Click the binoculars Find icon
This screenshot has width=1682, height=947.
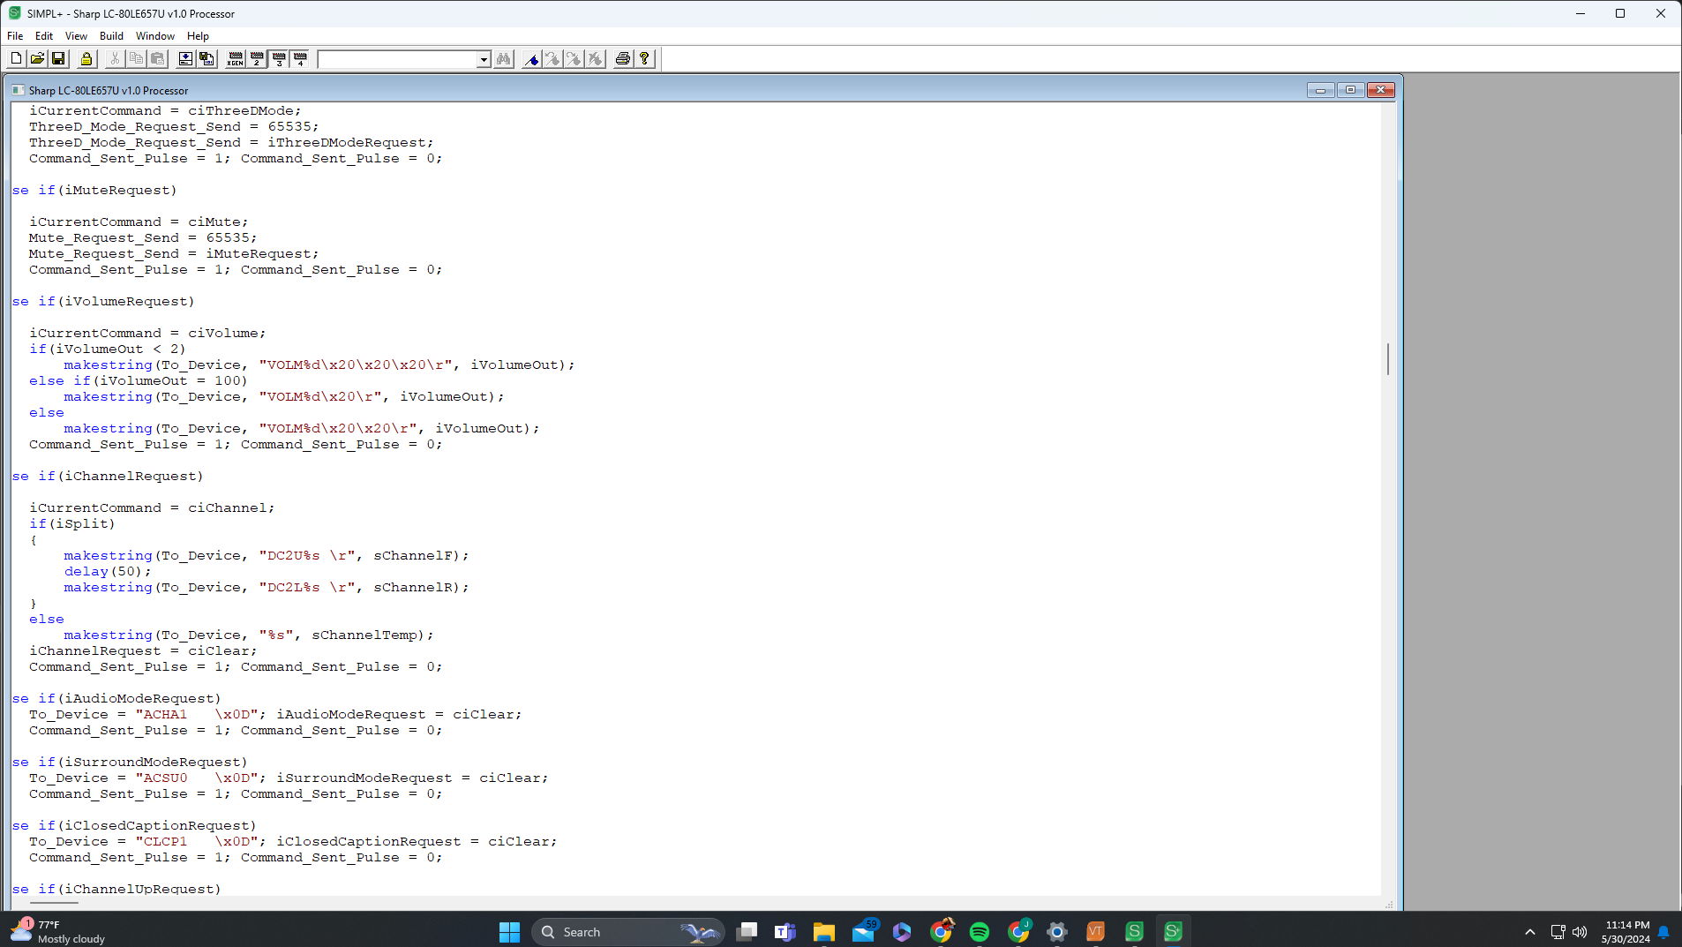(504, 59)
